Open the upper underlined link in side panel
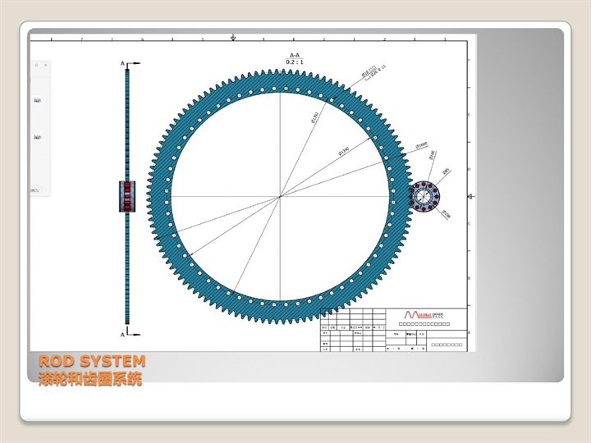Image resolution: width=591 pixels, height=443 pixels. 37,100
